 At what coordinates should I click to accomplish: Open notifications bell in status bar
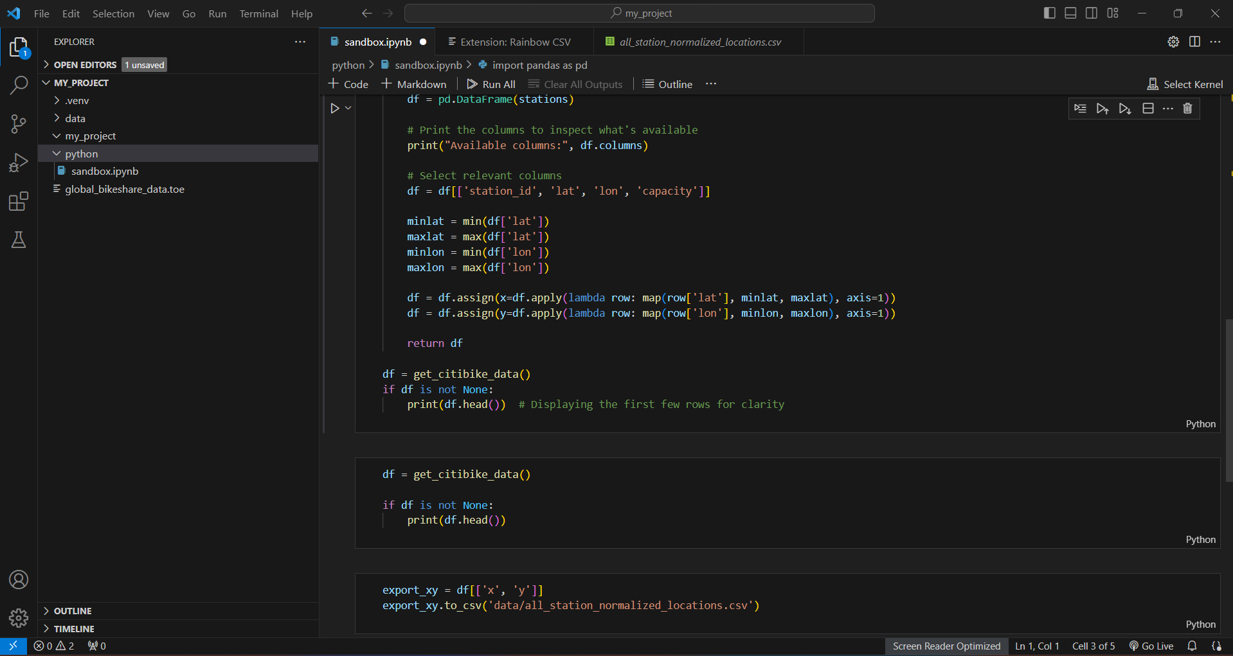(x=1192, y=646)
